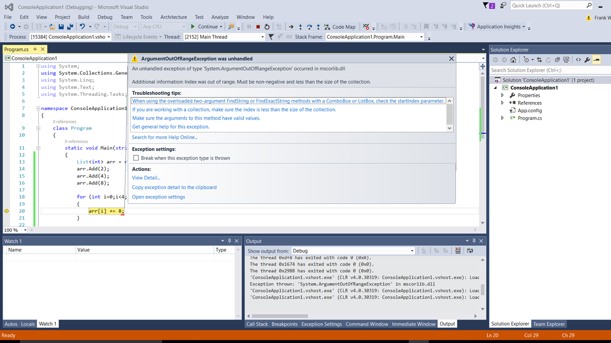Click Get general help for this exception
Screen dimensions: 611x343
170,127
